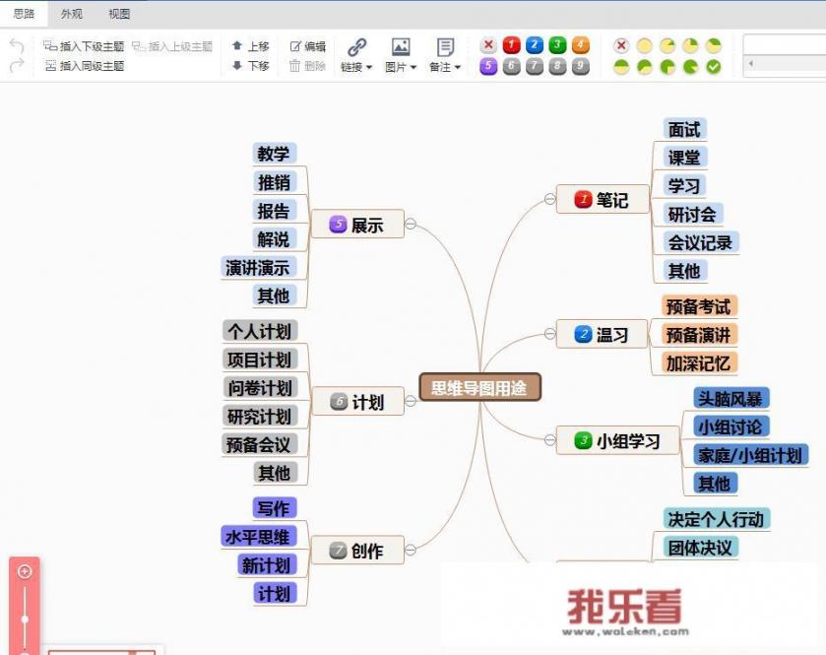
Task: Apply gray priority 6 icon
Action: pos(512,66)
